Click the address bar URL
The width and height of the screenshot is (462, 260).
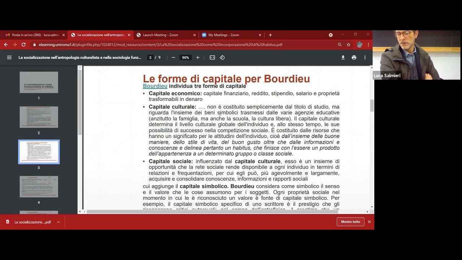pos(160,44)
